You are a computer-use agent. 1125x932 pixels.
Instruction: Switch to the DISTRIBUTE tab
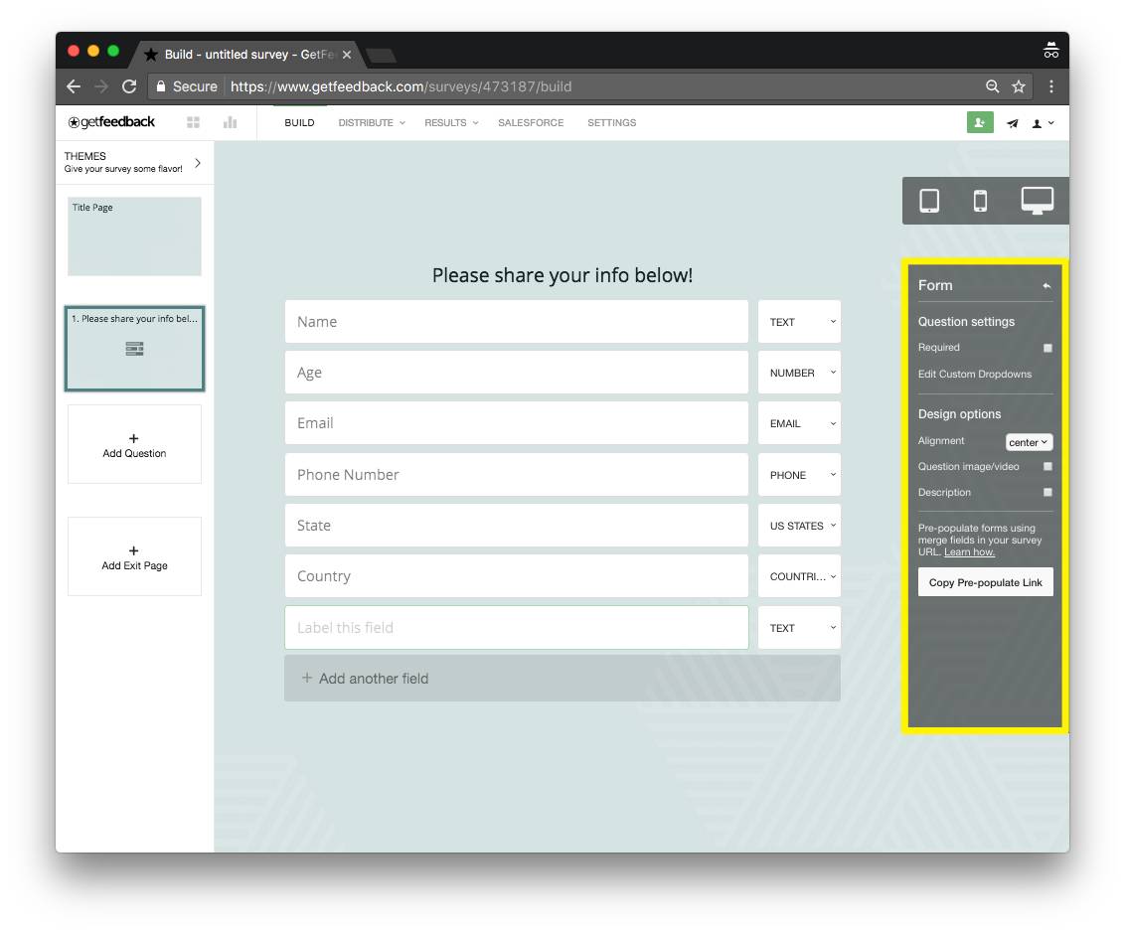[366, 122]
